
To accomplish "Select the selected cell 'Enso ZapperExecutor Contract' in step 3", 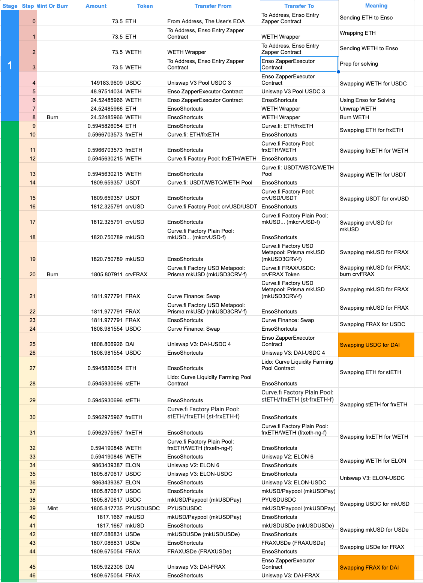I will coord(299,64).
